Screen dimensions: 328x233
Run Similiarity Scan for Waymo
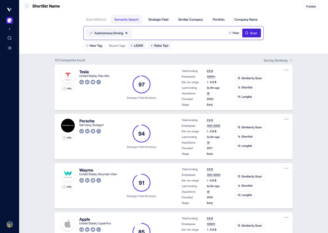[x=250, y=176]
